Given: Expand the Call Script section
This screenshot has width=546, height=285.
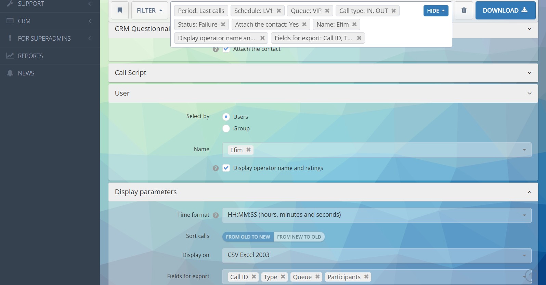Looking at the screenshot, I should click(x=530, y=73).
